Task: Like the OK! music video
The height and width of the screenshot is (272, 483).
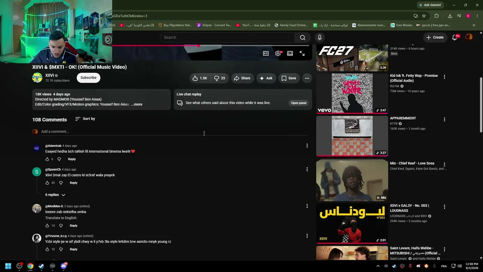Action: [x=200, y=78]
